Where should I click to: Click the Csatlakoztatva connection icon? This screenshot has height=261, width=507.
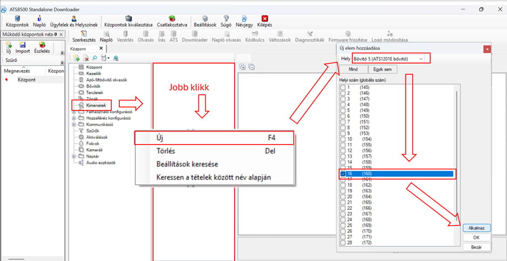[172, 18]
